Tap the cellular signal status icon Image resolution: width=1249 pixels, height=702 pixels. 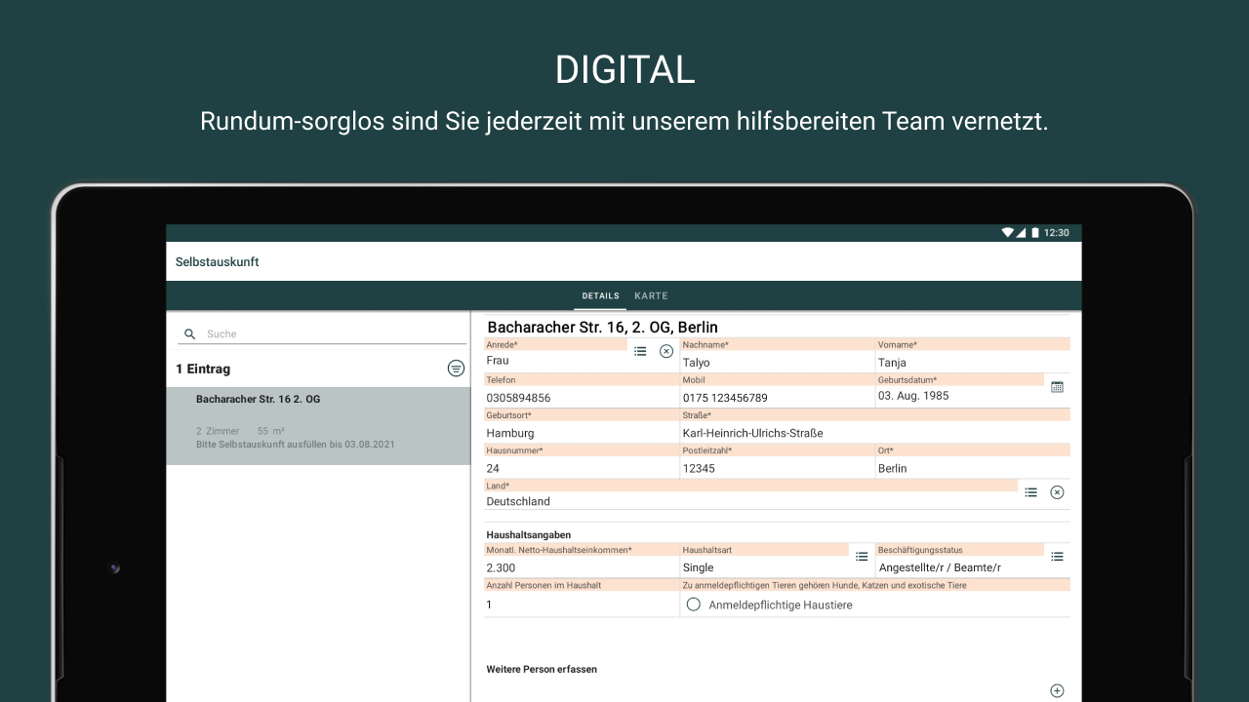pos(1021,233)
